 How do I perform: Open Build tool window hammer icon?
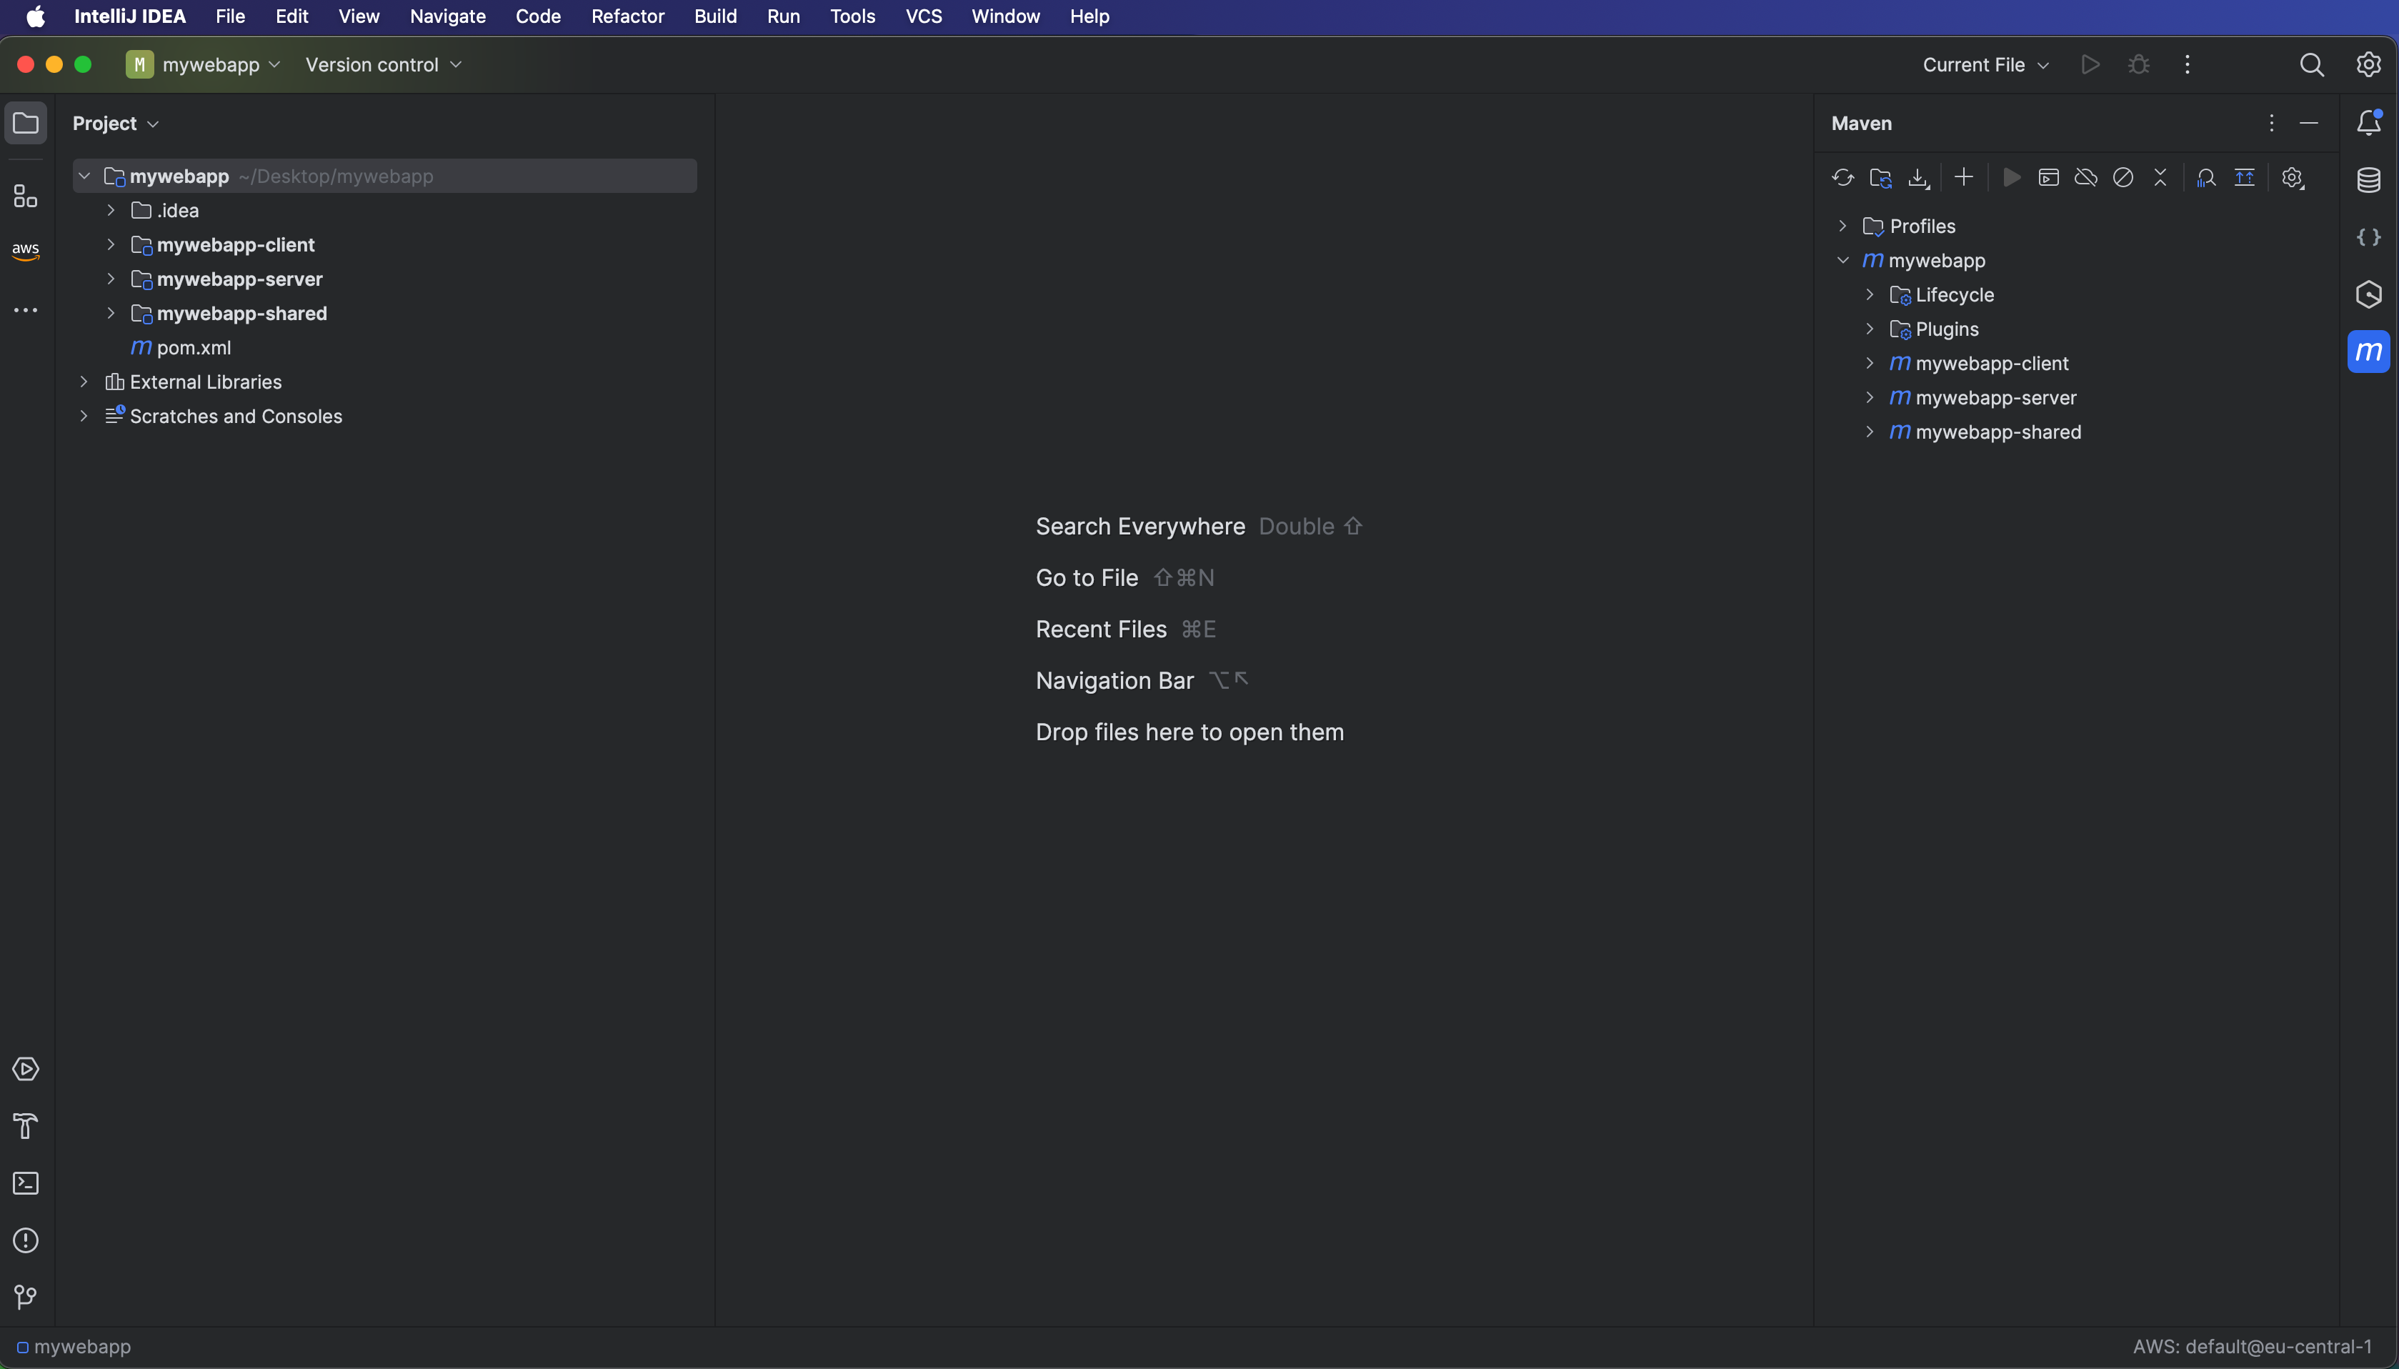pyautogui.click(x=26, y=1125)
